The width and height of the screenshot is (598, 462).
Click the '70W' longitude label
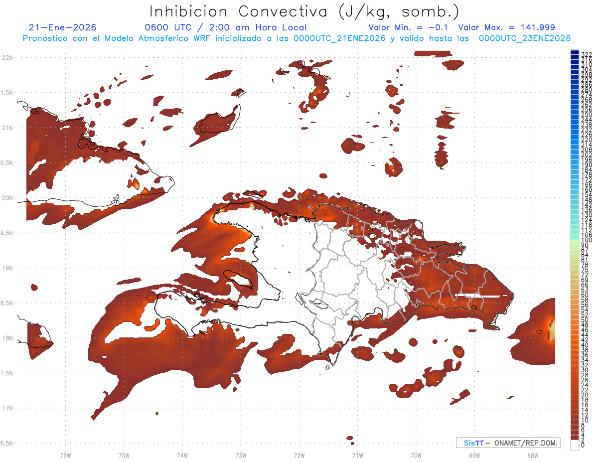coord(416,455)
